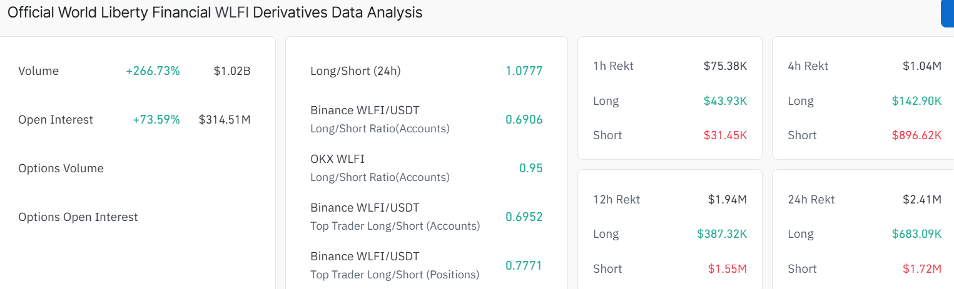The image size is (954, 289).
Task: Click the 4h Rekt card title
Action: coord(808,66)
